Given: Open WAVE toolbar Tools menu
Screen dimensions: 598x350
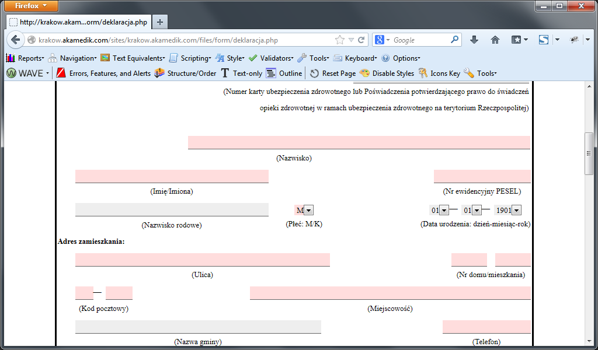Looking at the screenshot, I should (480, 73).
